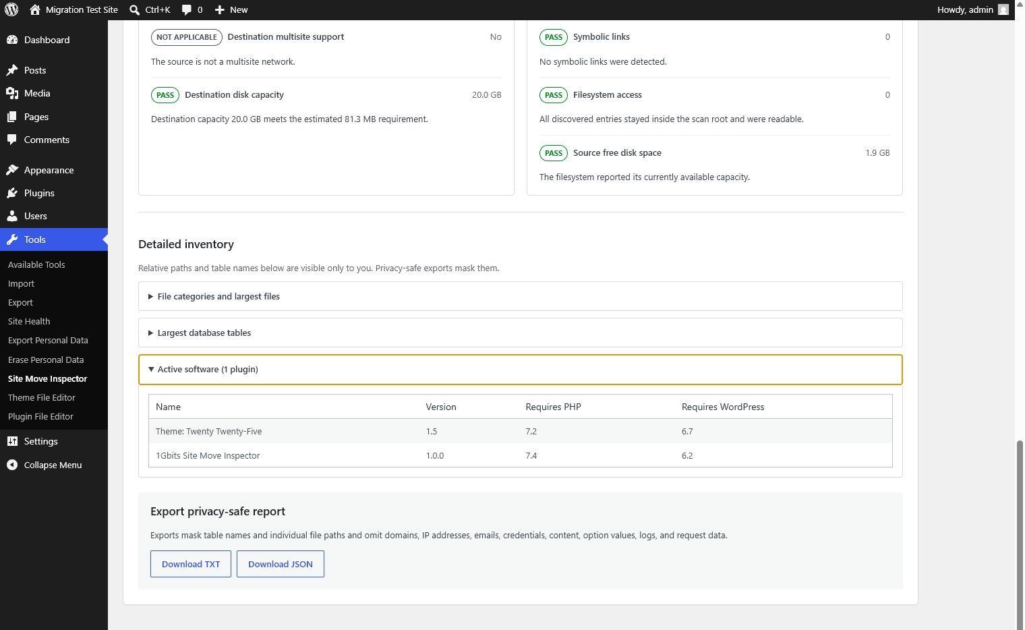Viewport: 1025px width, 630px height.
Task: Click the WordPress logo icon
Action: (11, 9)
